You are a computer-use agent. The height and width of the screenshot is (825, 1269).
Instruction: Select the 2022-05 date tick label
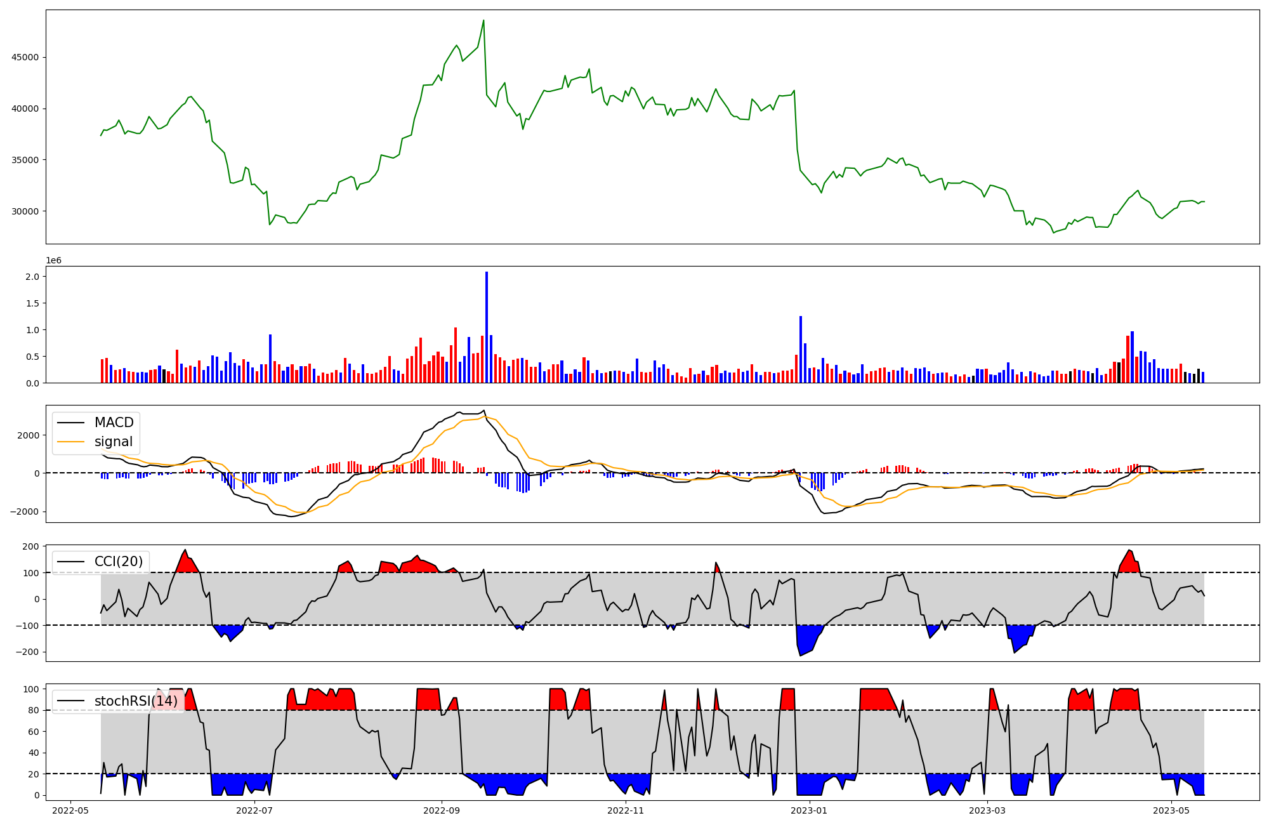tap(70, 810)
